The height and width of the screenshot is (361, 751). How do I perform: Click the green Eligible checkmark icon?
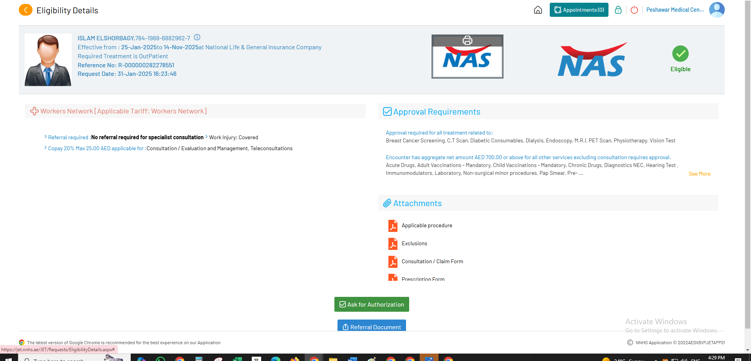[681, 54]
